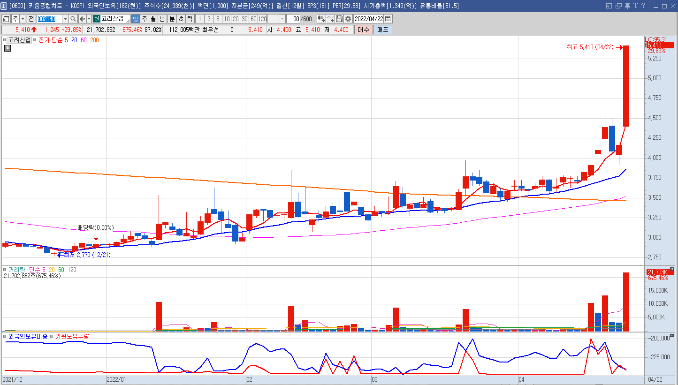The width and height of the screenshot is (678, 385).
Task: Select the 5 interval button
Action: [x=218, y=19]
